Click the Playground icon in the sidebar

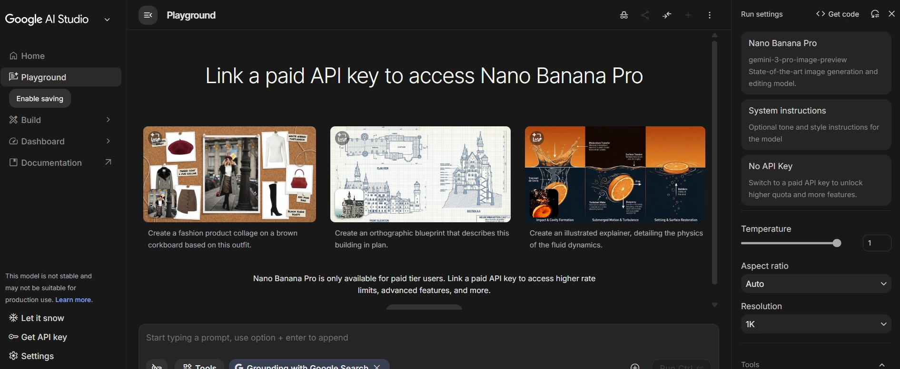13,77
